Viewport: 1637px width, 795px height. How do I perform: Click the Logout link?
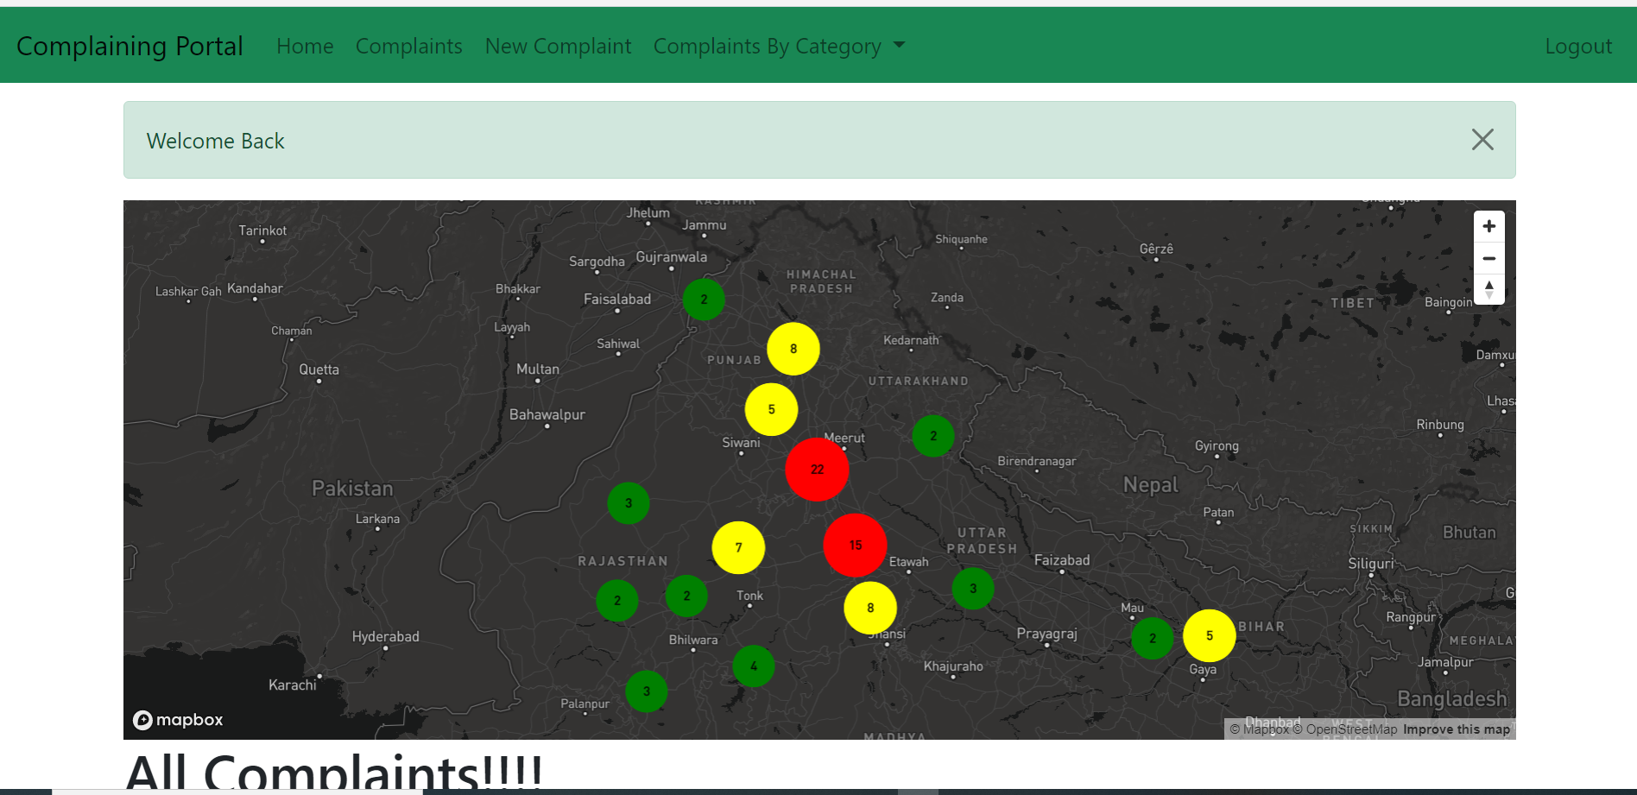[1578, 45]
